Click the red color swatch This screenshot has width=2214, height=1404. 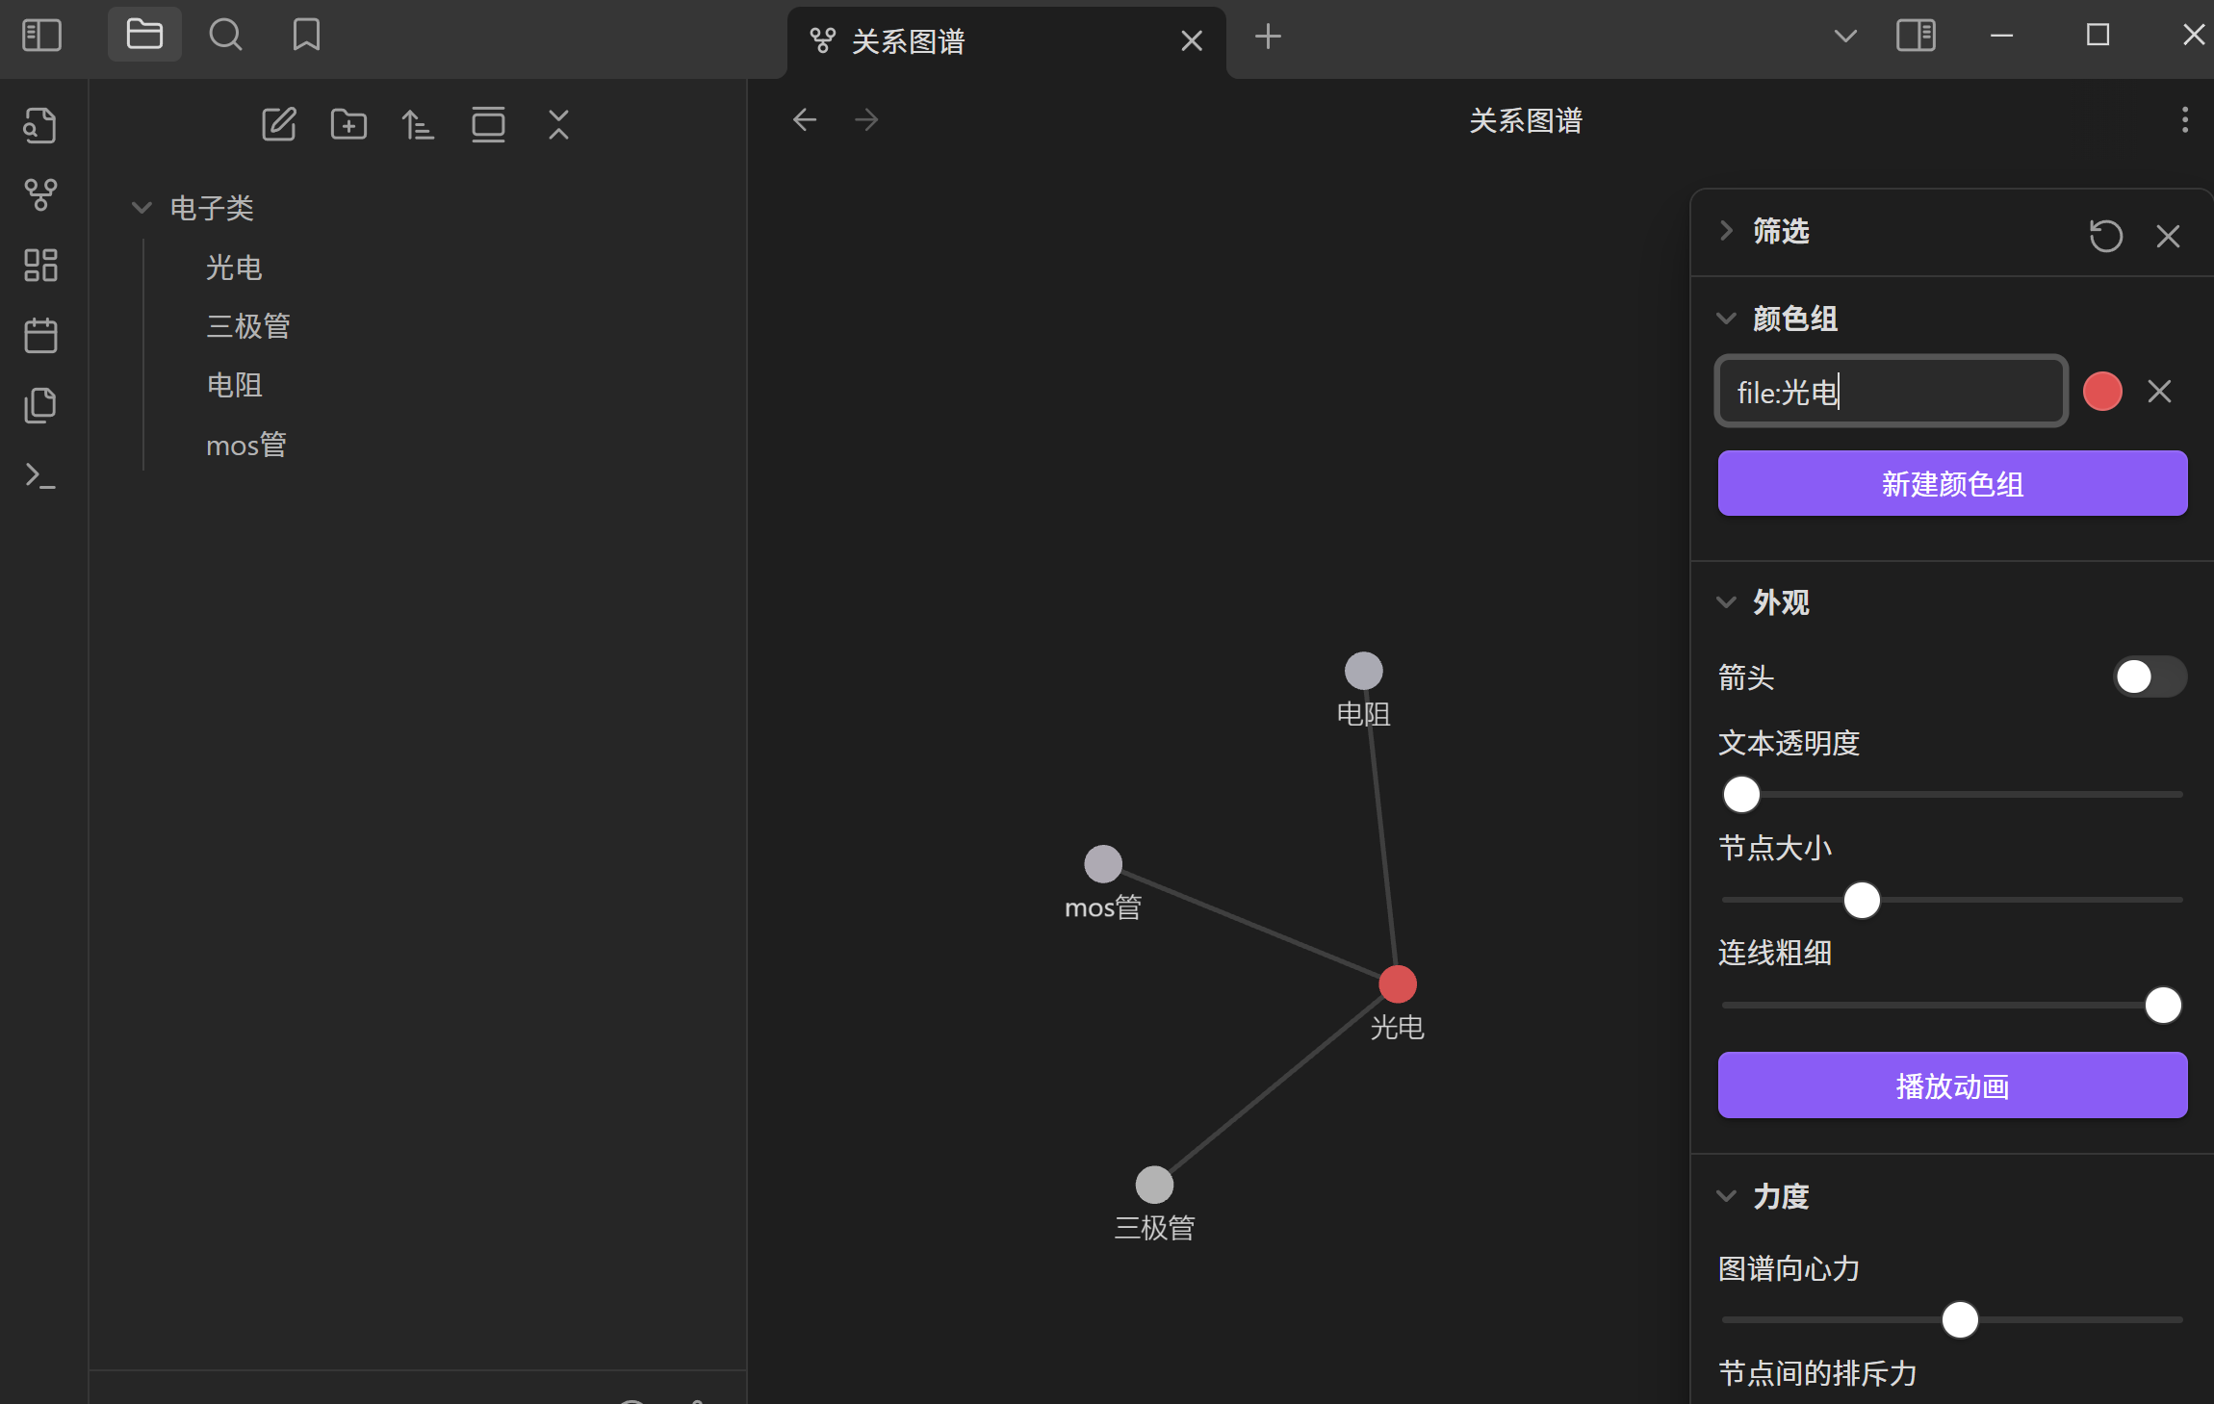pyautogui.click(x=2102, y=392)
